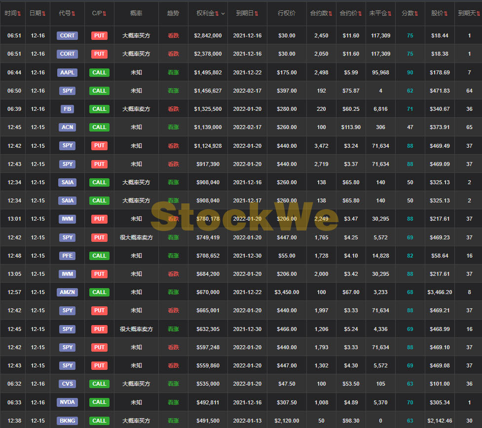Screen dimensions: 482x428
Task: Sort by premium using the 权利金 sort arrows
Action: 217,13
